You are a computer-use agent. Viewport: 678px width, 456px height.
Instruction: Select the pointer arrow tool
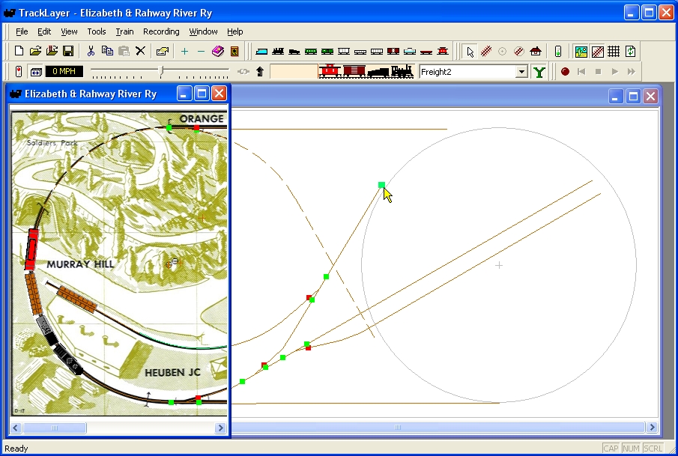(x=470, y=52)
